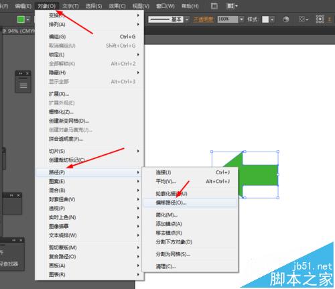Expand the 画板(A) submenu
Screen dimensions: 335x289
[89, 266]
